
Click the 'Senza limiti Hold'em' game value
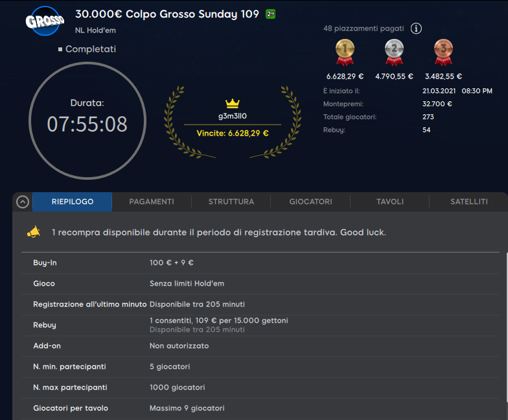coord(187,283)
